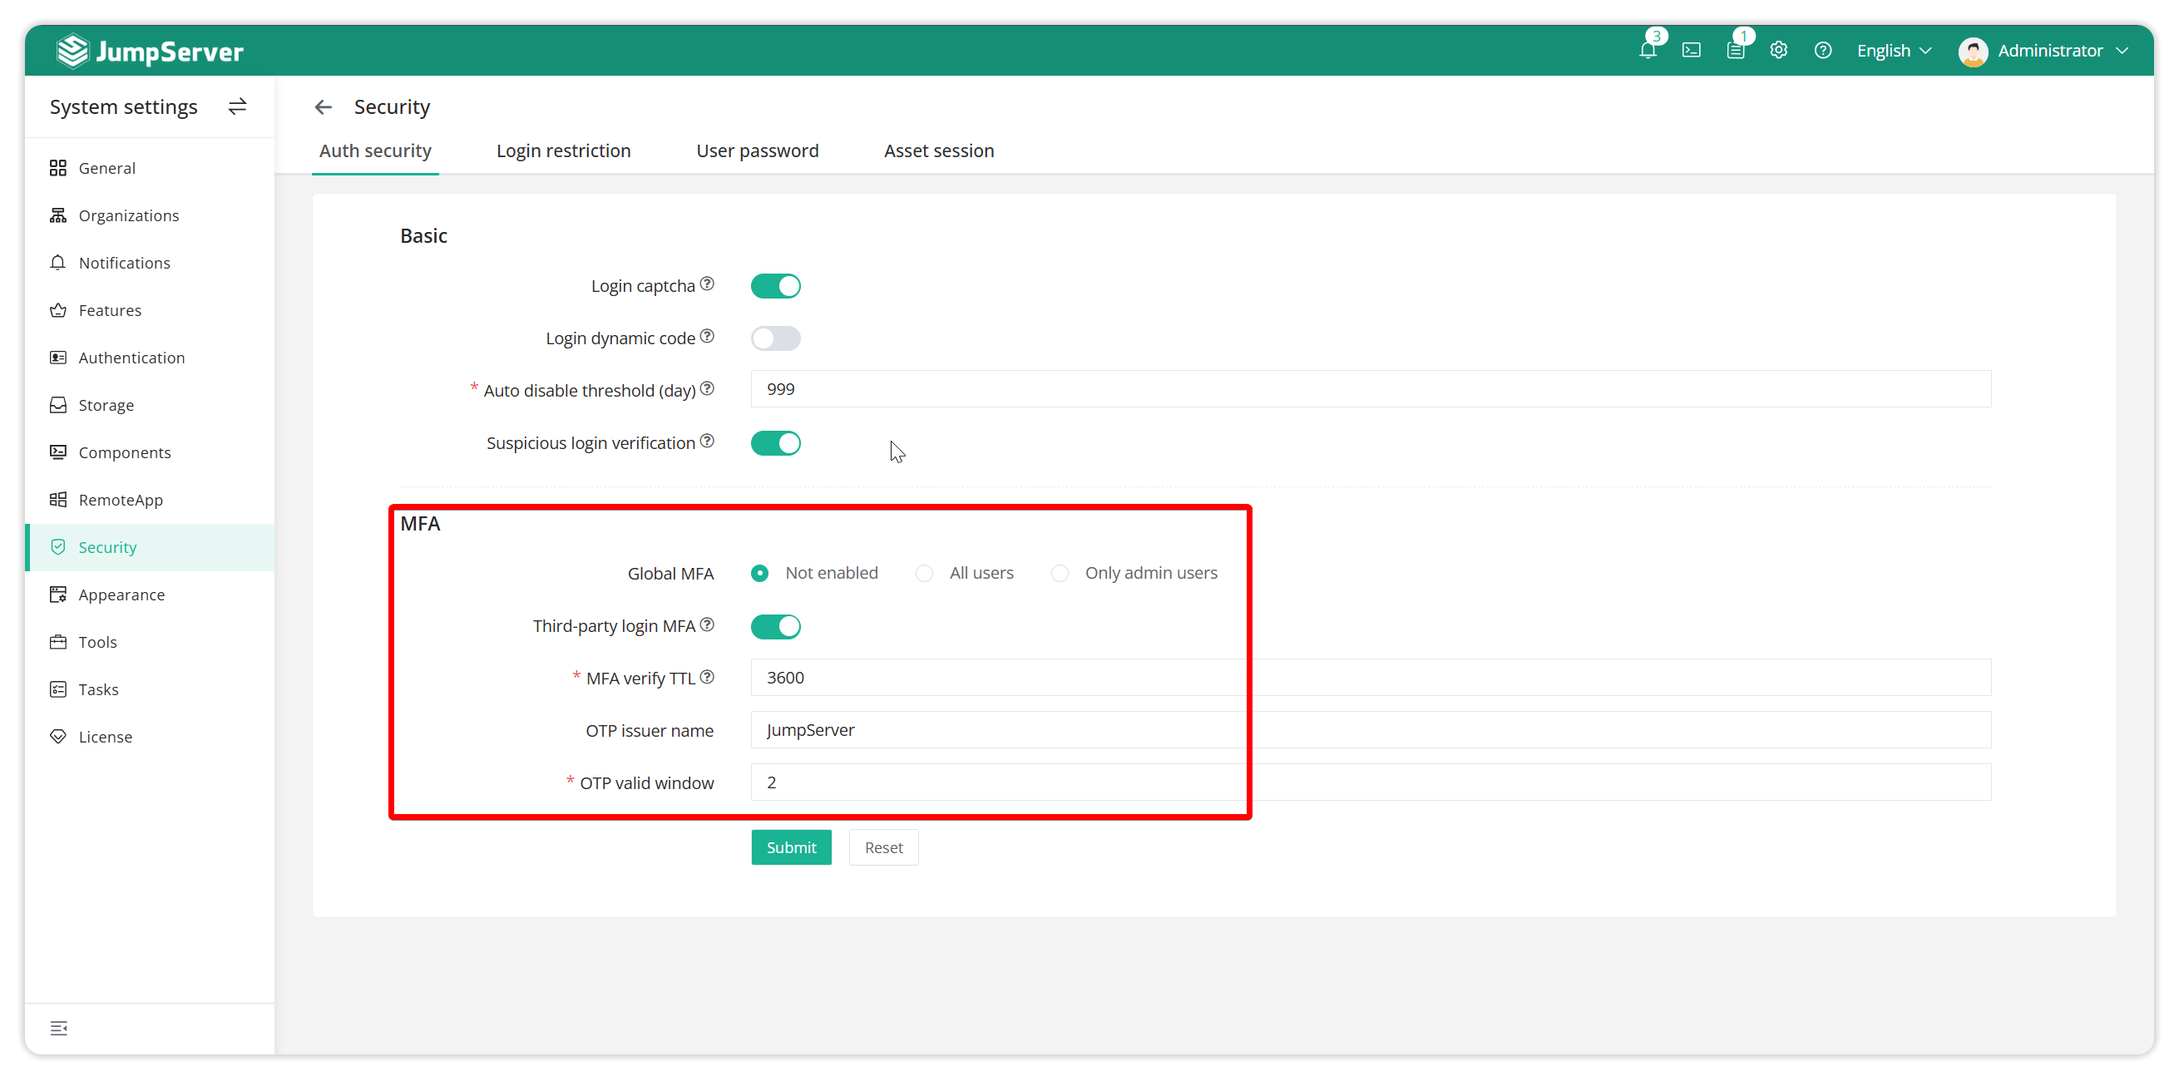2179x1071 pixels.
Task: Click the JumpServer logo
Action: 150,51
